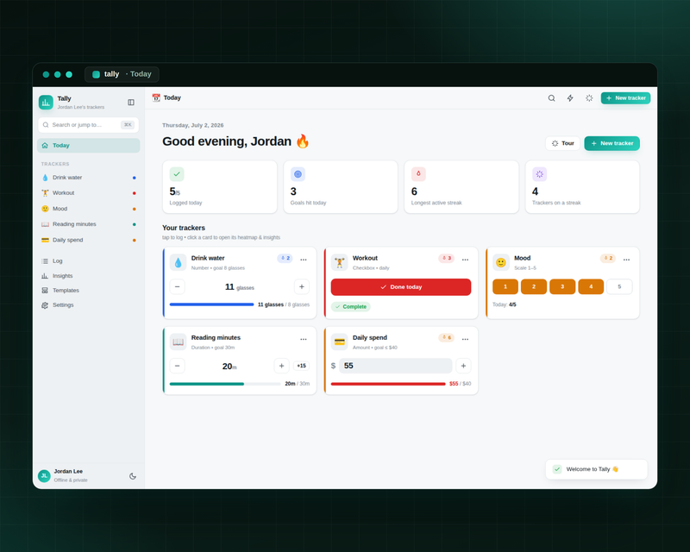
Task: Select mood rating 5
Action: 619,286
